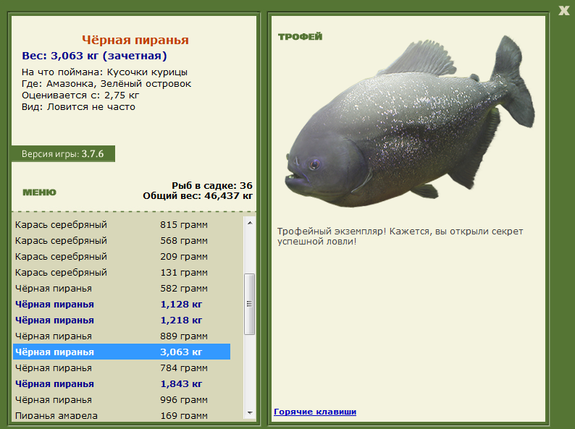Image resolution: width=575 pixels, height=429 pixels.
Task: Click the Вес: 3,063 кг (зачетная) text
Action: tap(94, 56)
